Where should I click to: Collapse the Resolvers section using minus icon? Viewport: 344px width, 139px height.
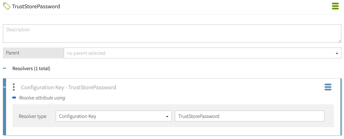point(4,68)
